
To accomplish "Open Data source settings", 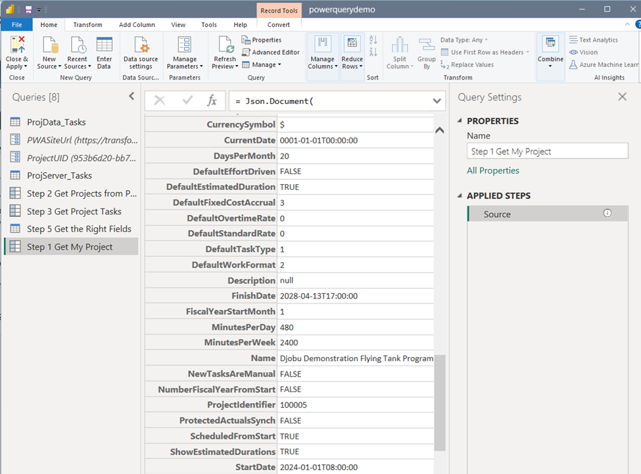I will (x=141, y=53).
